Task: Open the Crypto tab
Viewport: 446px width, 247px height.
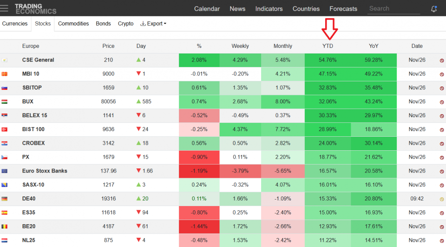Action: (x=126, y=24)
